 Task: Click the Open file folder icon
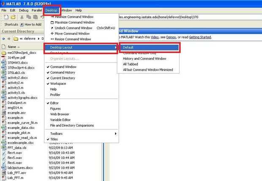(x=13, y=17)
